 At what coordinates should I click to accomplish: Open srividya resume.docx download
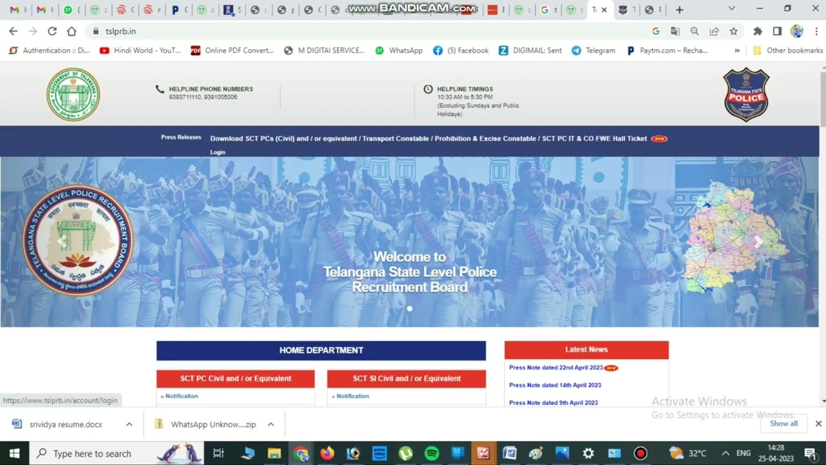coord(65,424)
